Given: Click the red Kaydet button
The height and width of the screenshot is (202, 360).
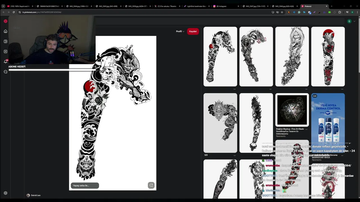Looking at the screenshot, I should pos(193,31).
